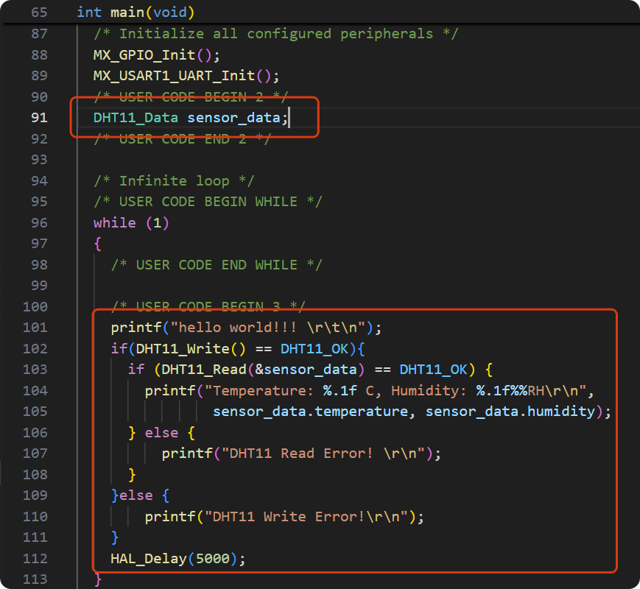Click line number 101 in the gutter
The image size is (640, 589).
click(35, 328)
